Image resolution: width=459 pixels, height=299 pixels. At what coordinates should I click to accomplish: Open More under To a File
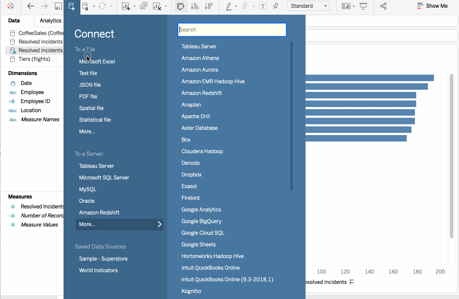coord(87,132)
